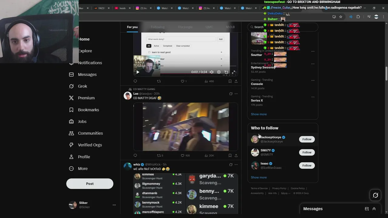Open the More circle icon in sidebar

pos(71,169)
